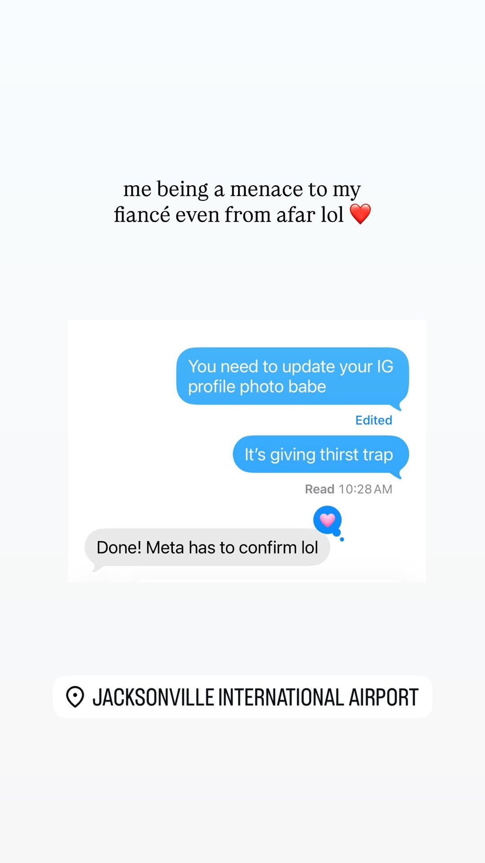Image resolution: width=485 pixels, height=863 pixels.
Task: Open the Jacksonville International Airport location sticker
Action: point(242,697)
